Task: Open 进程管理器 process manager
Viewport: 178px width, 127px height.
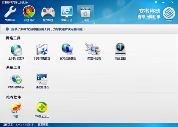Action: pyautogui.click(x=42, y=81)
